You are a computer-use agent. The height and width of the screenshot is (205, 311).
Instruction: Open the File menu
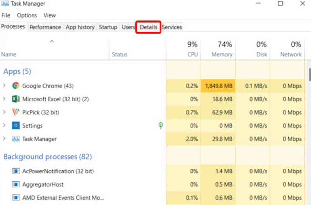5,15
